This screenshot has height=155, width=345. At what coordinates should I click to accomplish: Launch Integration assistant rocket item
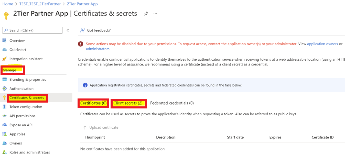(26, 59)
